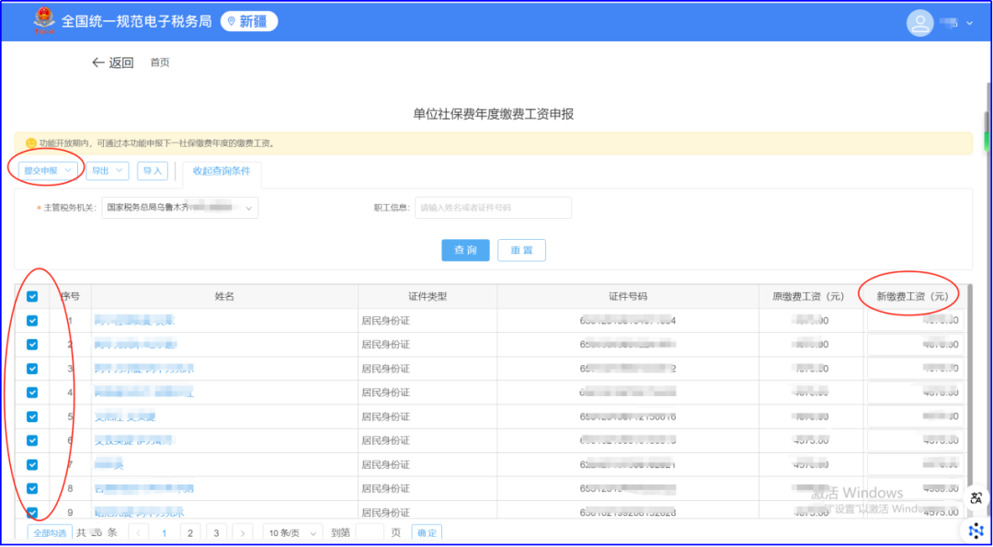Click the 导入 button

(153, 171)
